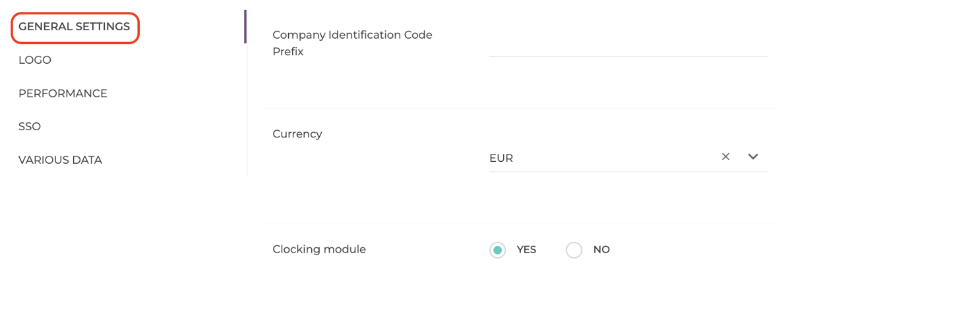The image size is (972, 319).
Task: Click the sidebar vertical divider line
Action: pos(247,110)
